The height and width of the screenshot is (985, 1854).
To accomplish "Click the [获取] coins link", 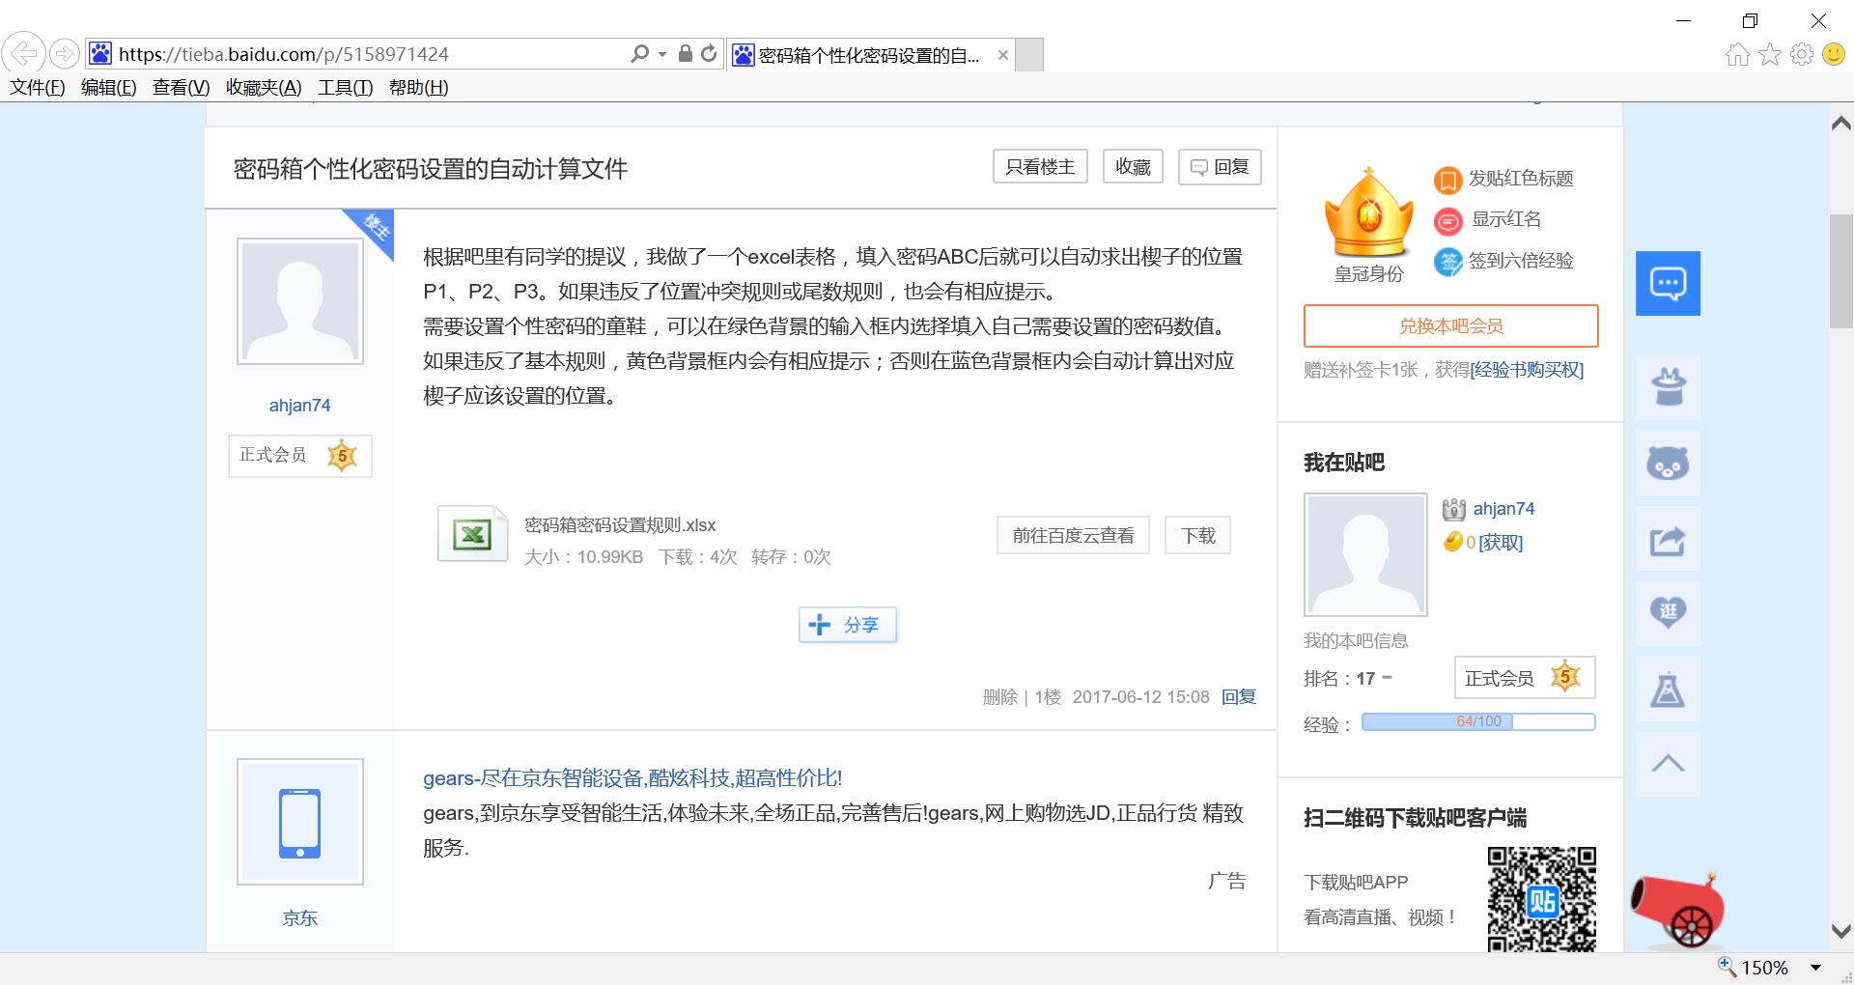I will point(1501,543).
